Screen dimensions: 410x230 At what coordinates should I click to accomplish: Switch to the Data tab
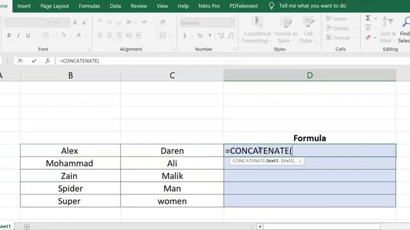point(115,6)
